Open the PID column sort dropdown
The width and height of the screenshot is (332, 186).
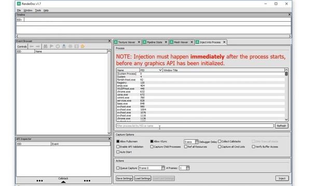[x=160, y=70]
